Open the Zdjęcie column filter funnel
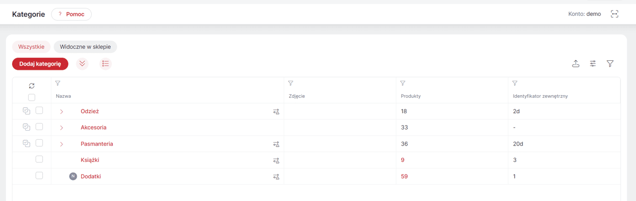This screenshot has width=636, height=201. (291, 83)
